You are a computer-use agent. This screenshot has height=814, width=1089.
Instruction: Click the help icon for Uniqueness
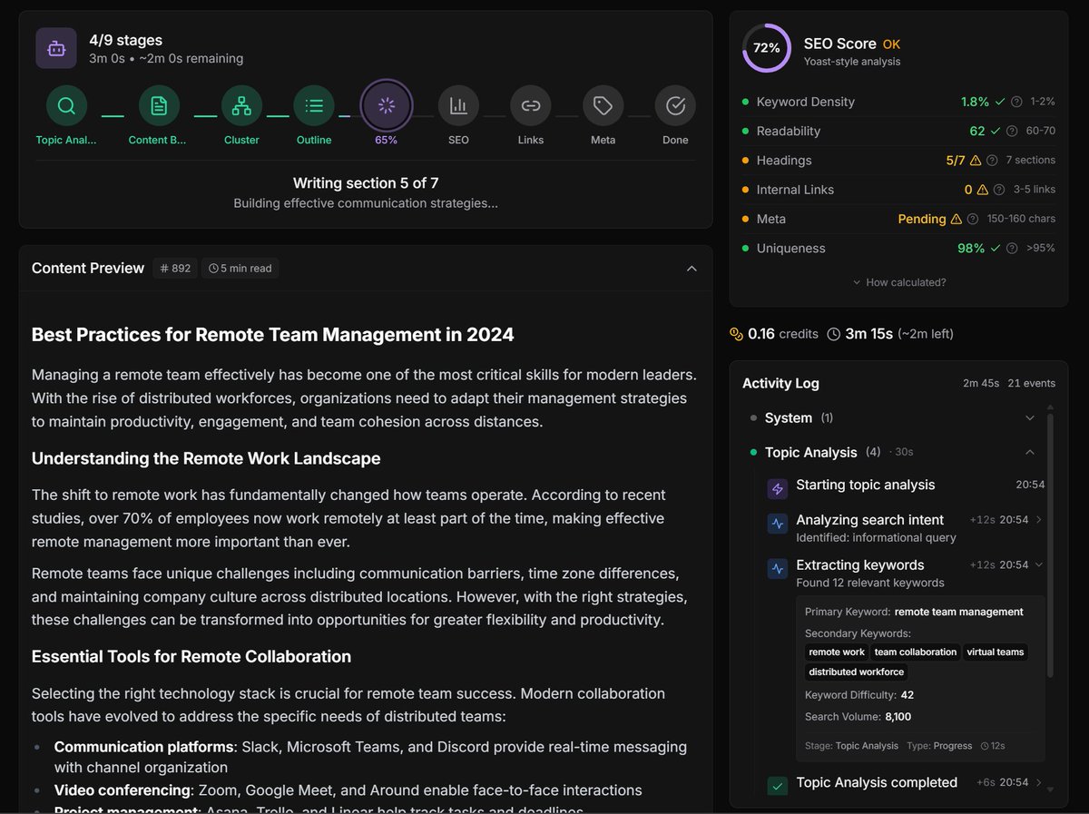(x=1013, y=248)
